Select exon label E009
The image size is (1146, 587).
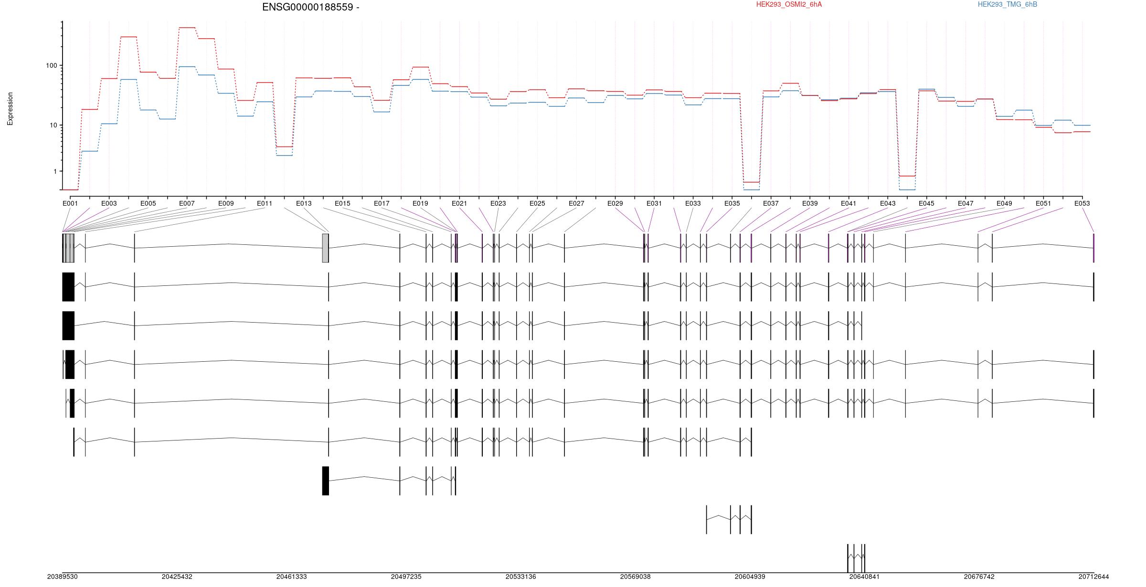[x=226, y=203]
